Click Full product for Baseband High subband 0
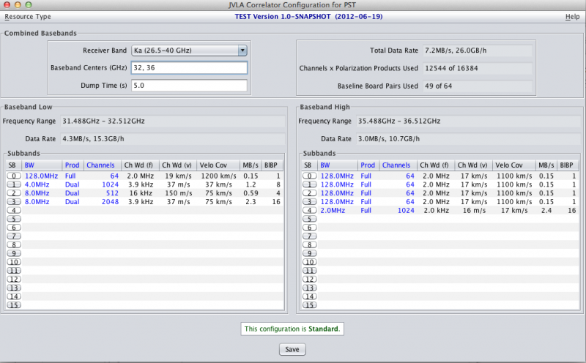586x363 pixels. (x=367, y=176)
